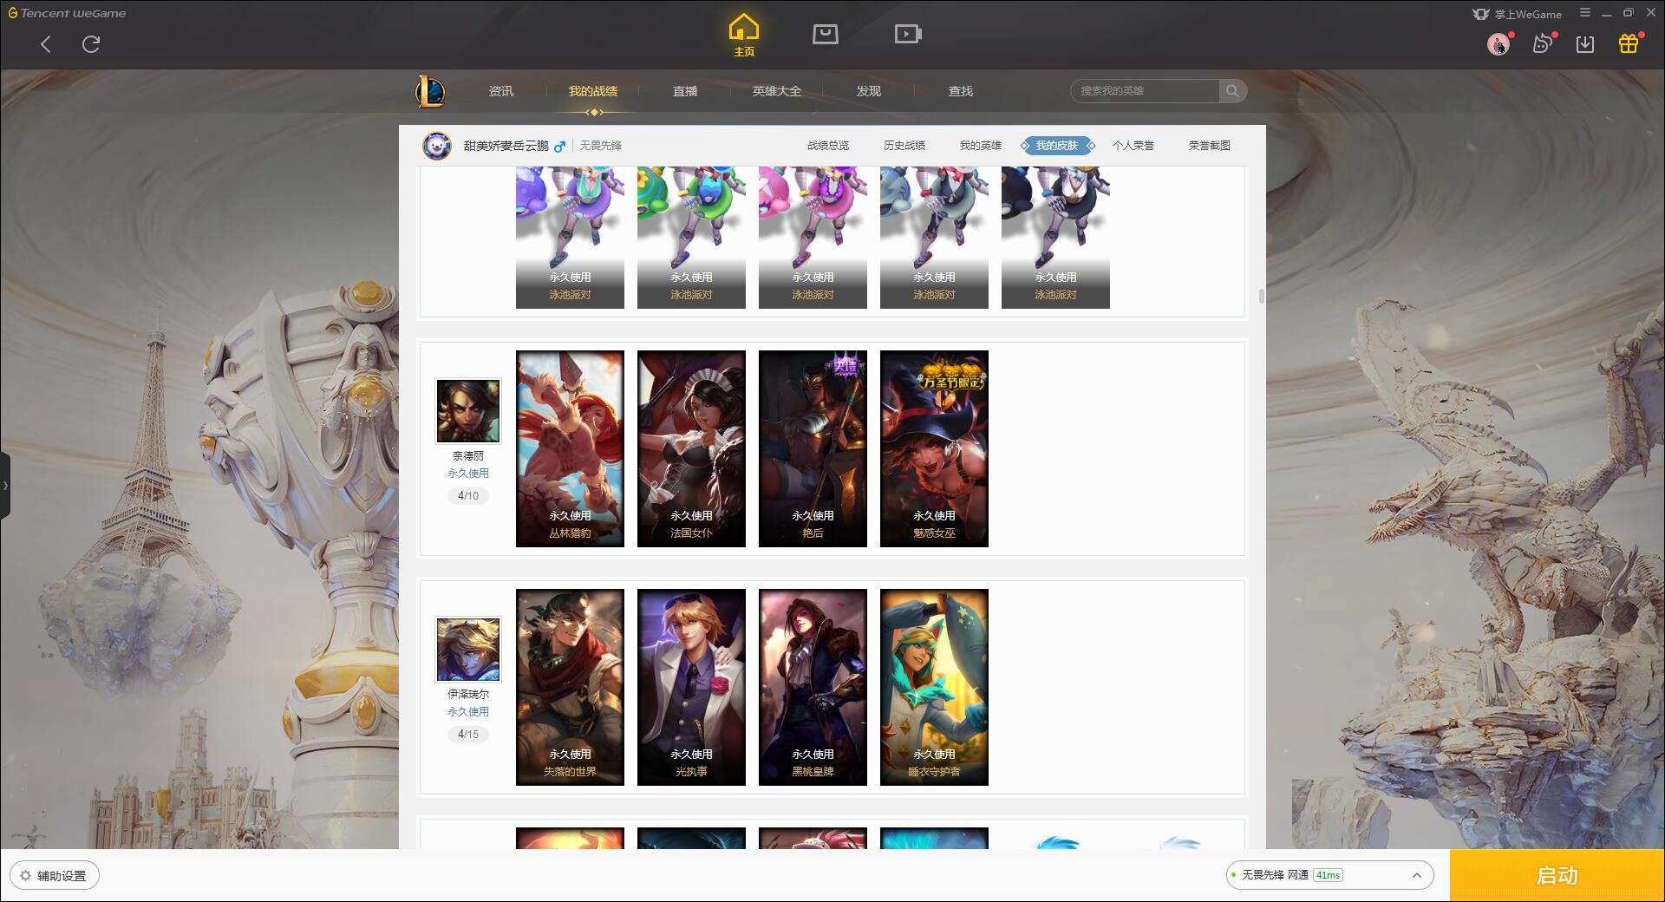Viewport: 1665px width, 902px height.
Task: Open the 黑桃皇牌 skin card
Action: [813, 687]
